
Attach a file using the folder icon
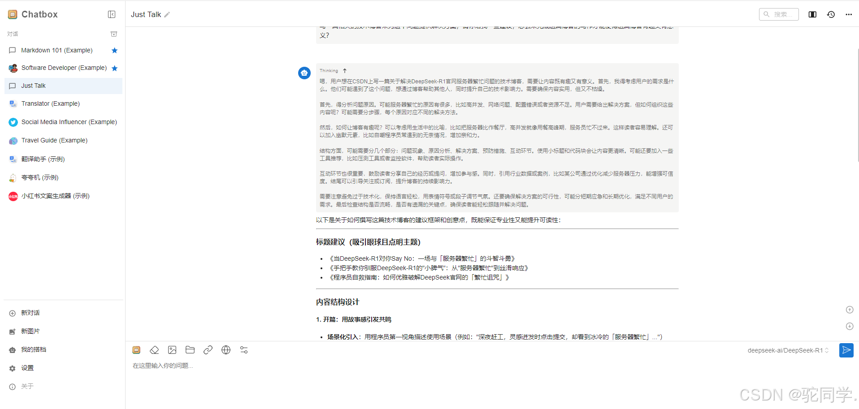190,350
